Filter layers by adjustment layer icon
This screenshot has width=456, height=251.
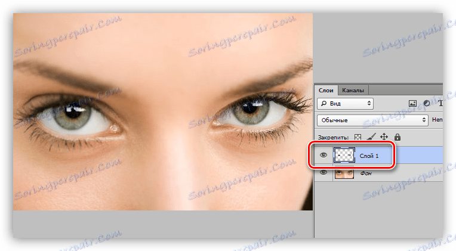pyautogui.click(x=427, y=103)
